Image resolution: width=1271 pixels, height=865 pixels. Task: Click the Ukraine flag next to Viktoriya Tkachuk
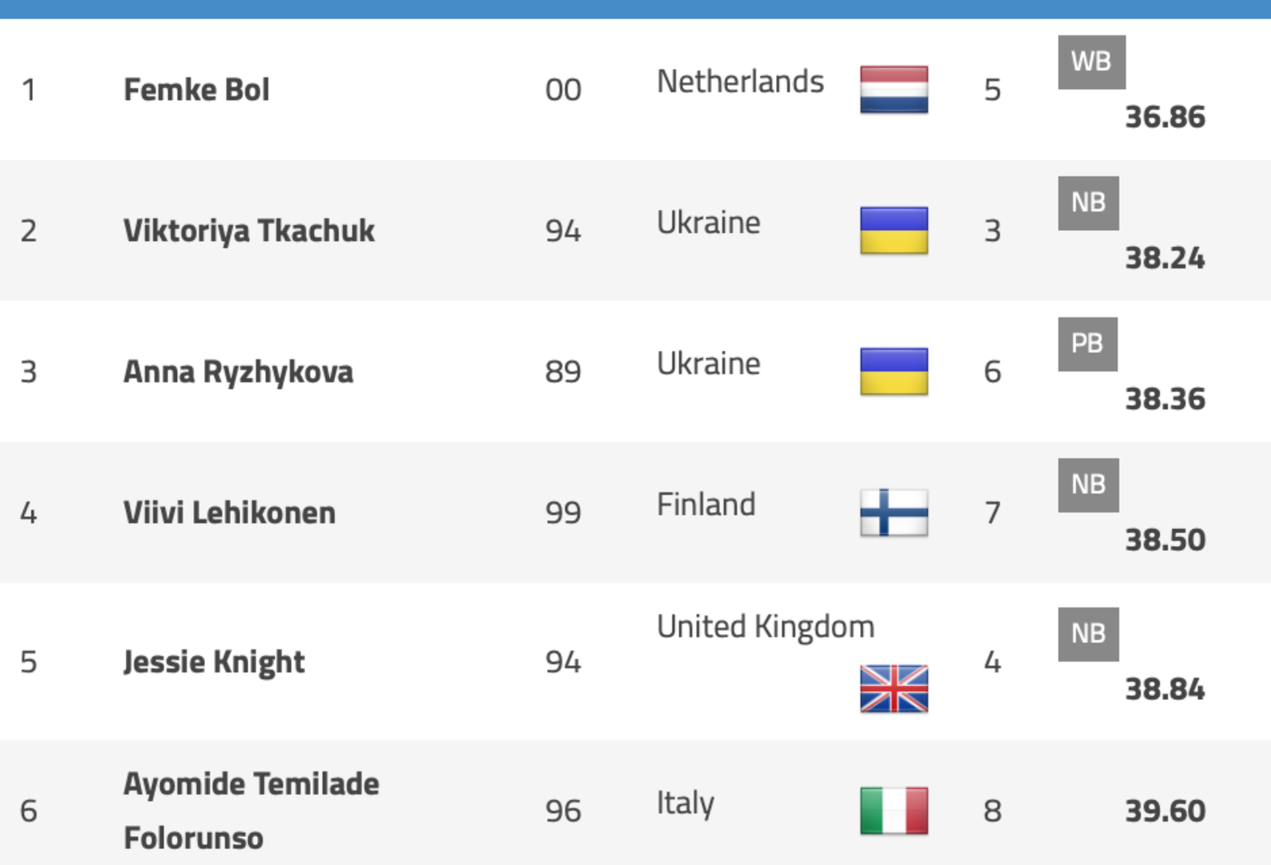coord(894,230)
